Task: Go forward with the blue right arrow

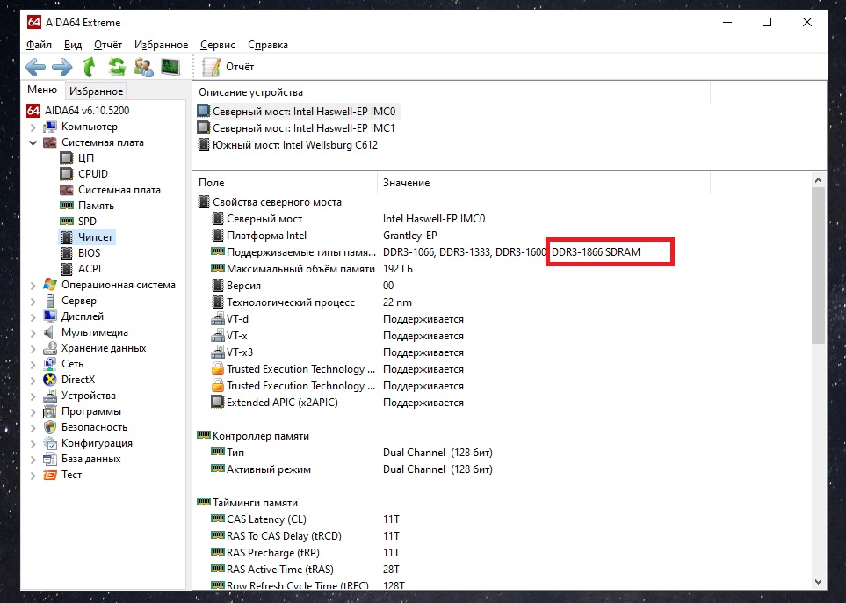Action: coord(62,67)
